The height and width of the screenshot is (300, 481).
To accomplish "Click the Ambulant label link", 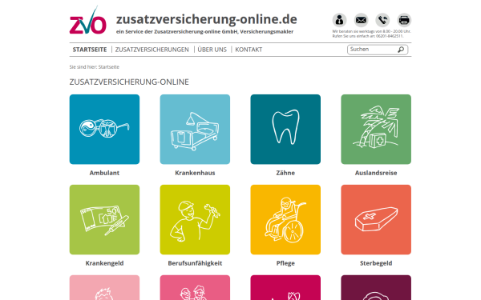I will click(104, 173).
